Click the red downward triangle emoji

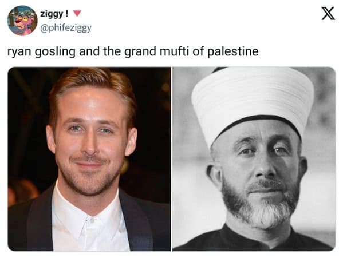(77, 14)
